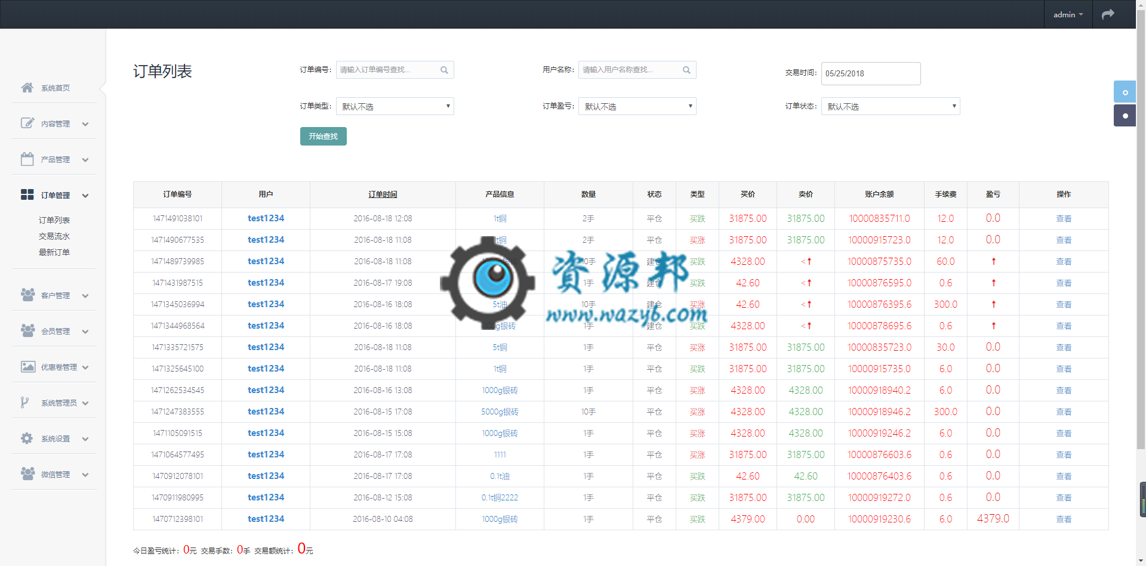
Task: Click the users icon for 会员管理
Action: point(27,330)
